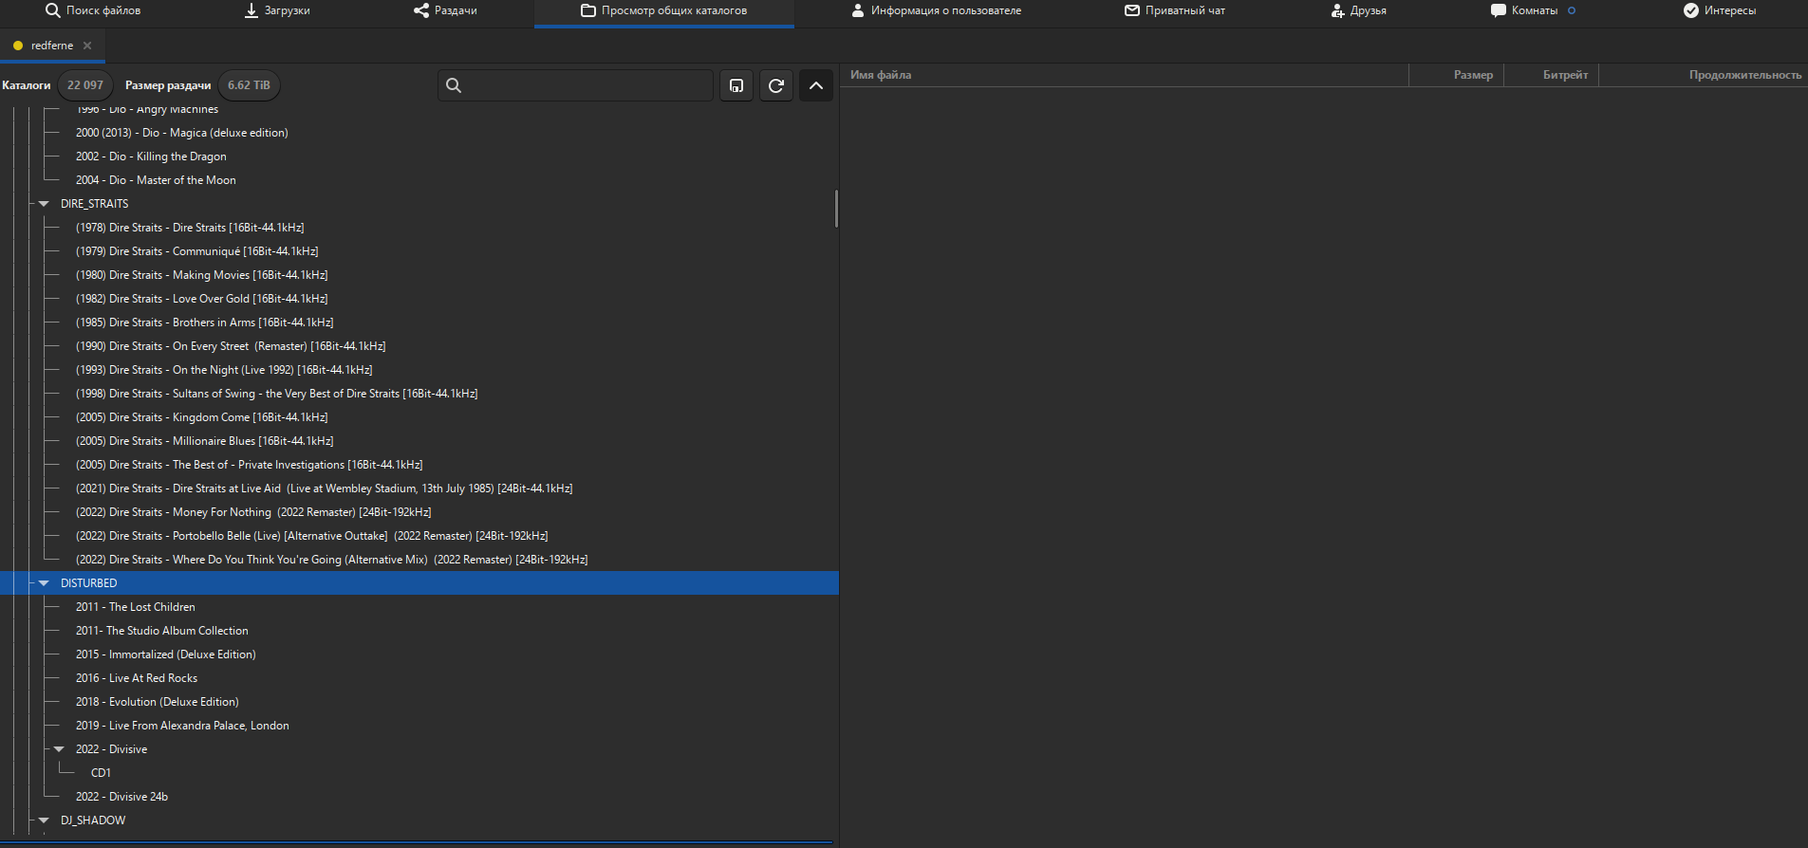Collapse the DISTURBED folder
Screen dimensions: 1808x848
(x=44, y=583)
